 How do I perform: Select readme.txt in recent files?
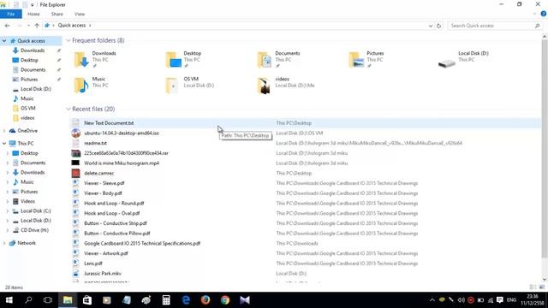point(95,143)
